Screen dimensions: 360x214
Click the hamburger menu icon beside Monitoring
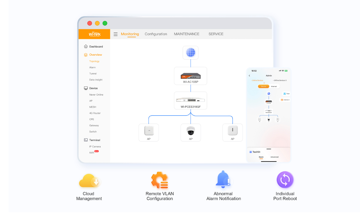tap(116, 34)
